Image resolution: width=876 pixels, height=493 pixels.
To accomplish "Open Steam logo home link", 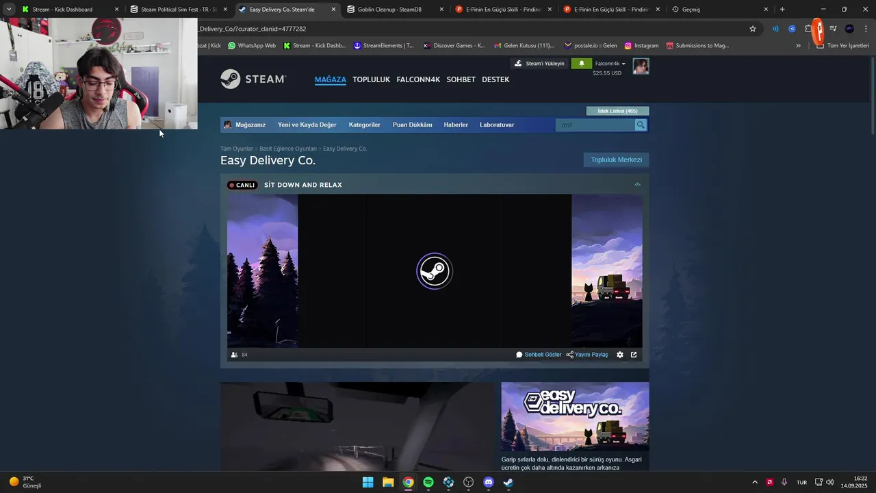I will [x=253, y=79].
